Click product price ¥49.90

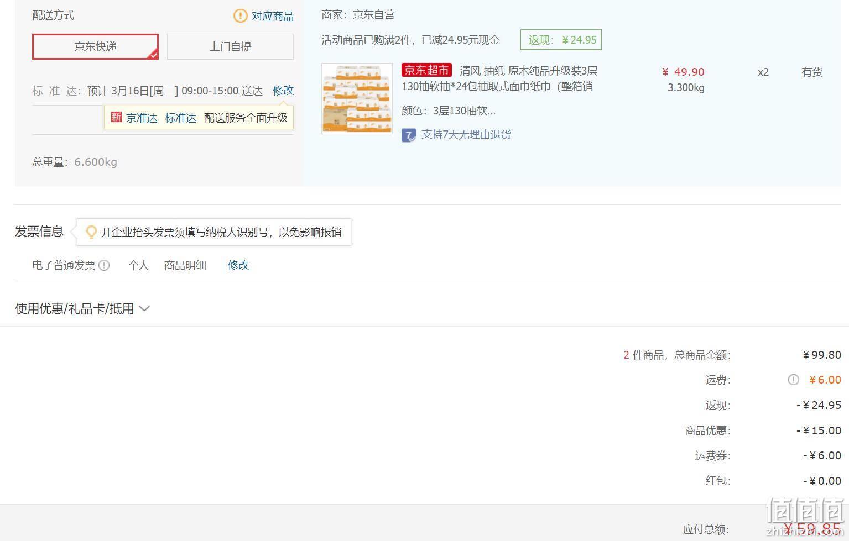[x=683, y=72]
